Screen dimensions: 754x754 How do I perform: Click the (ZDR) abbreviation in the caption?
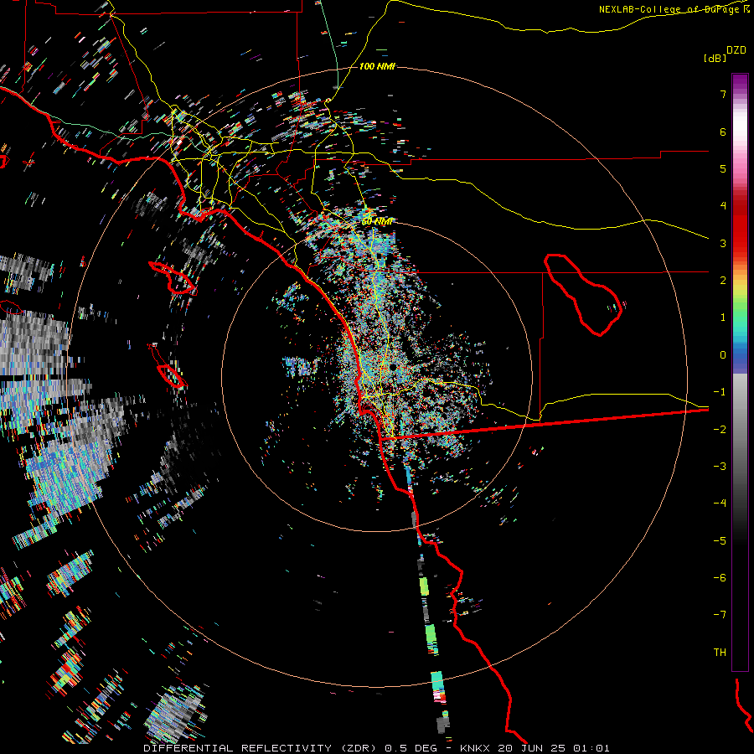[359, 748]
